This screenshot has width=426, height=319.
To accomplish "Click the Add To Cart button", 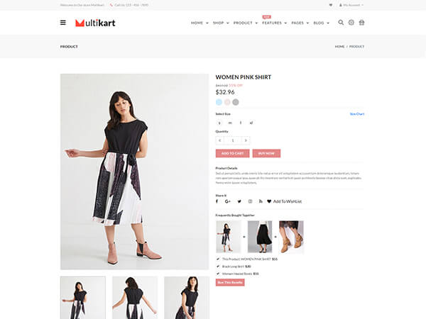I will [x=232, y=153].
